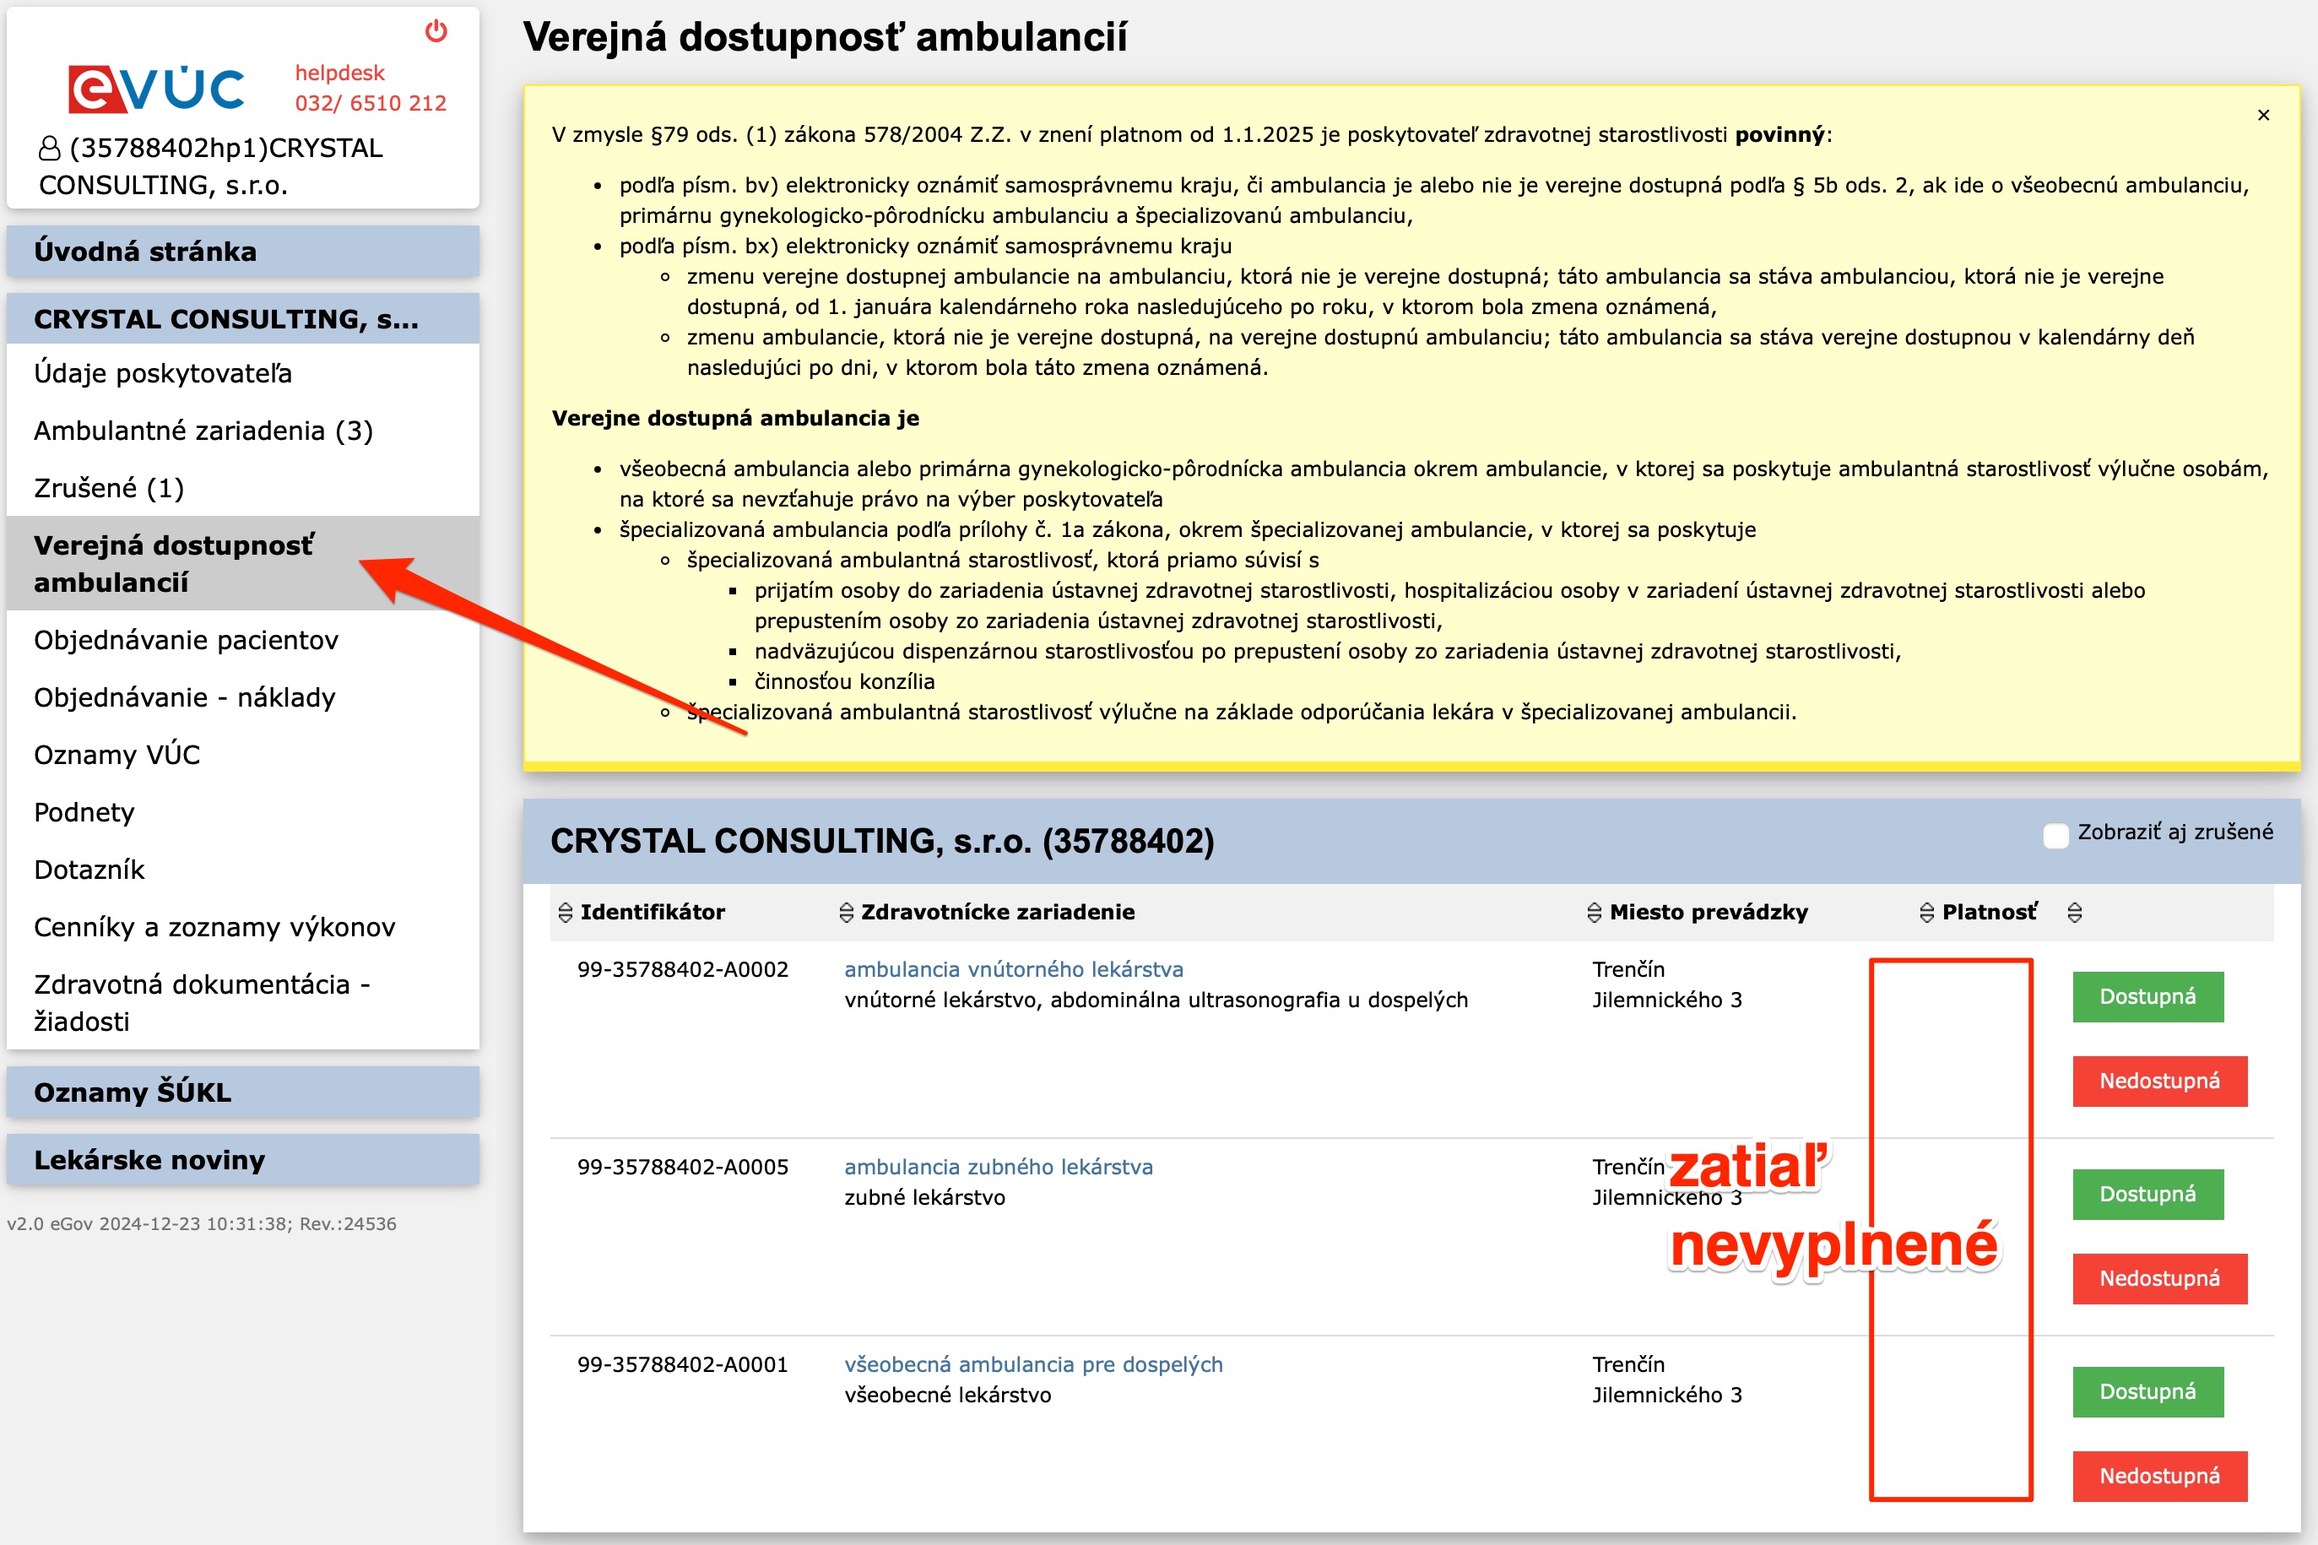Click the page title Verejná dostupnosť ambulancií
Screen dimensions: 2318x1545
825,37
